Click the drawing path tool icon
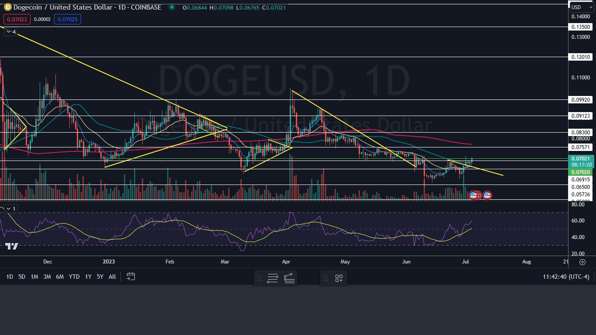Screen dimensions: 596x335 click(x=289, y=278)
